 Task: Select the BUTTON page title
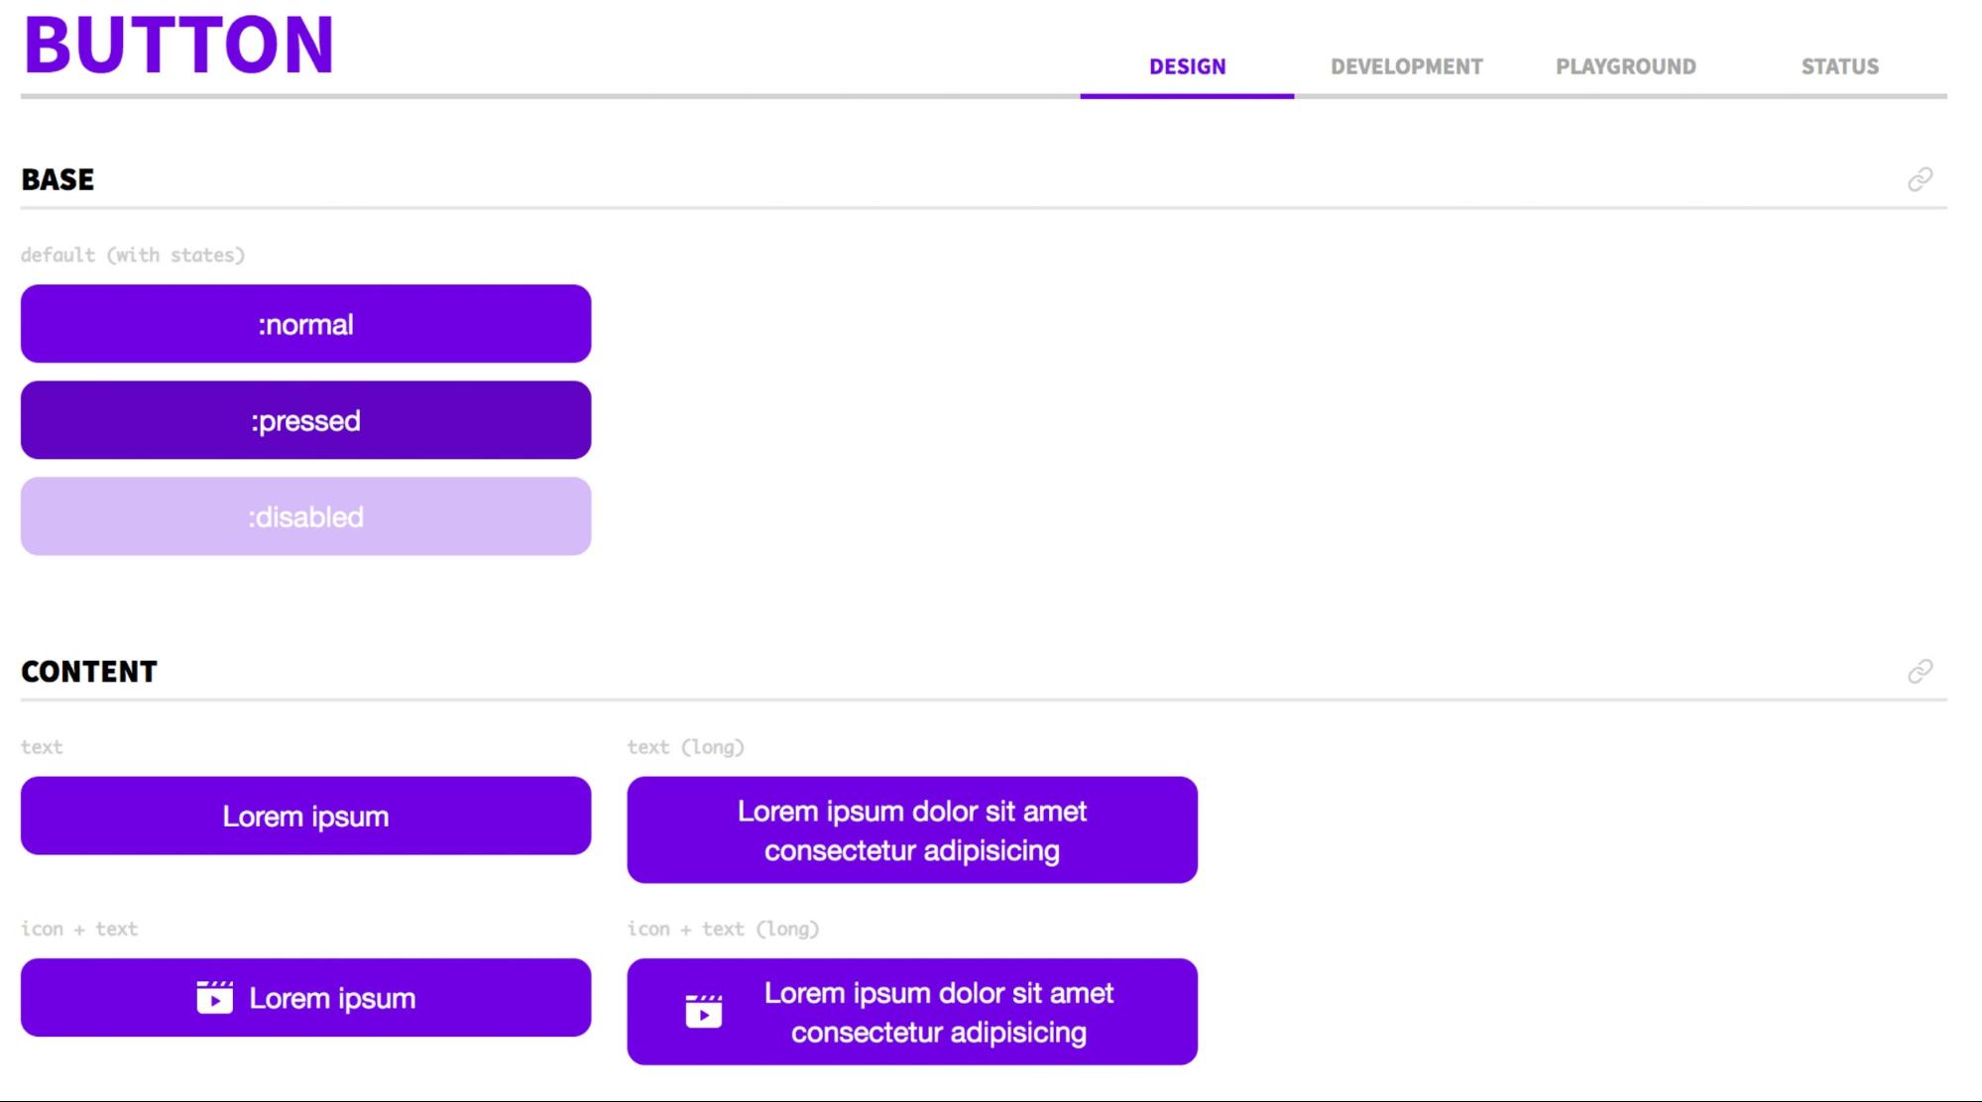point(178,45)
